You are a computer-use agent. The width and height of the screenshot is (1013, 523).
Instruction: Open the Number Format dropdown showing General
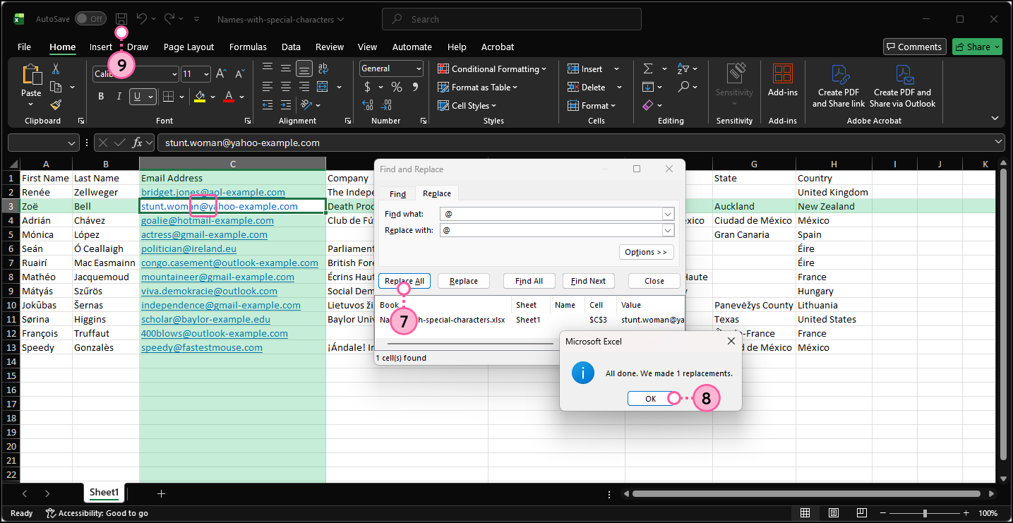coord(391,68)
